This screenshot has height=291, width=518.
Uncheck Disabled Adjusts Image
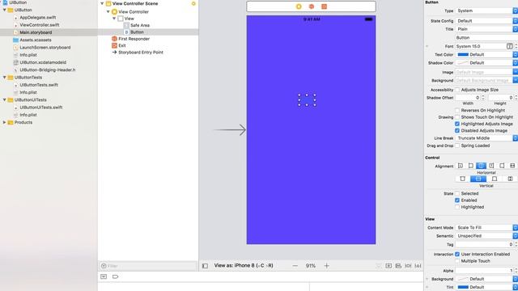click(x=457, y=131)
